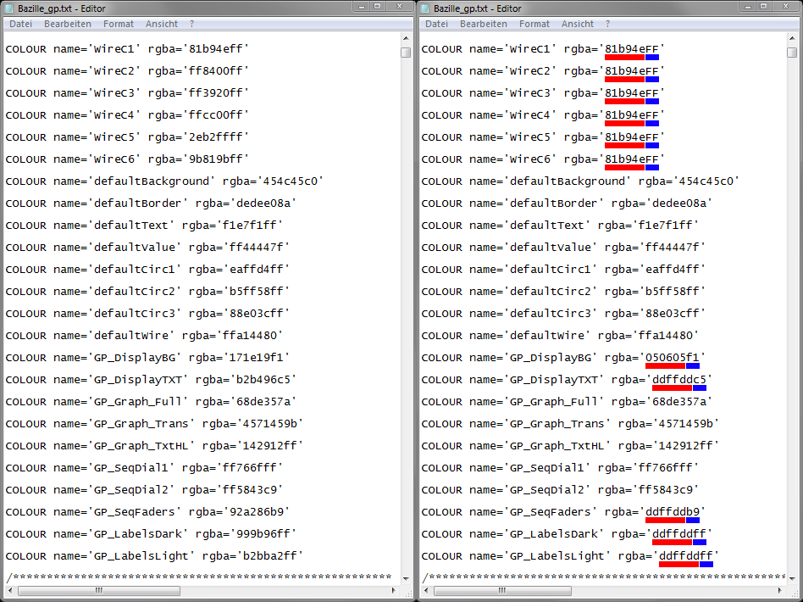Screen dimensions: 803x602
Task: Click the horizontal scrollbar right arrow in the right window
Action: coord(779,590)
